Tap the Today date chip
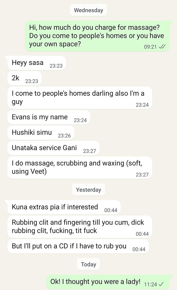Screen dimensions: 177x290 pos(88,264)
